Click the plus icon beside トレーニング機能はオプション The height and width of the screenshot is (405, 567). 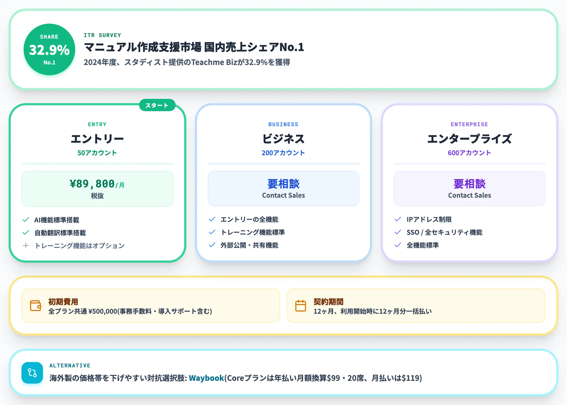coord(26,245)
